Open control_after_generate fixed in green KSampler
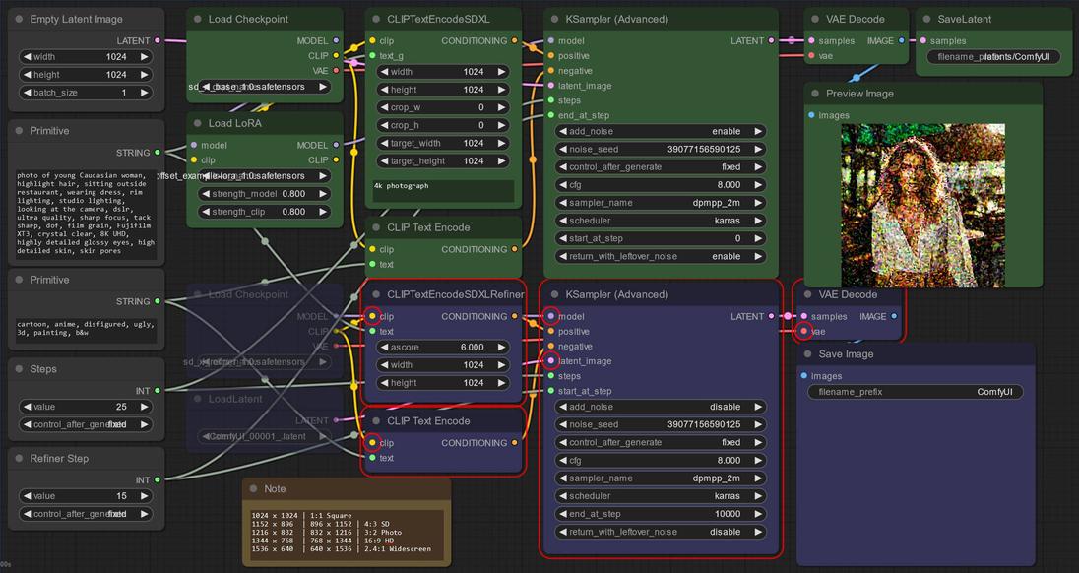The width and height of the screenshot is (1079, 573). [x=661, y=167]
